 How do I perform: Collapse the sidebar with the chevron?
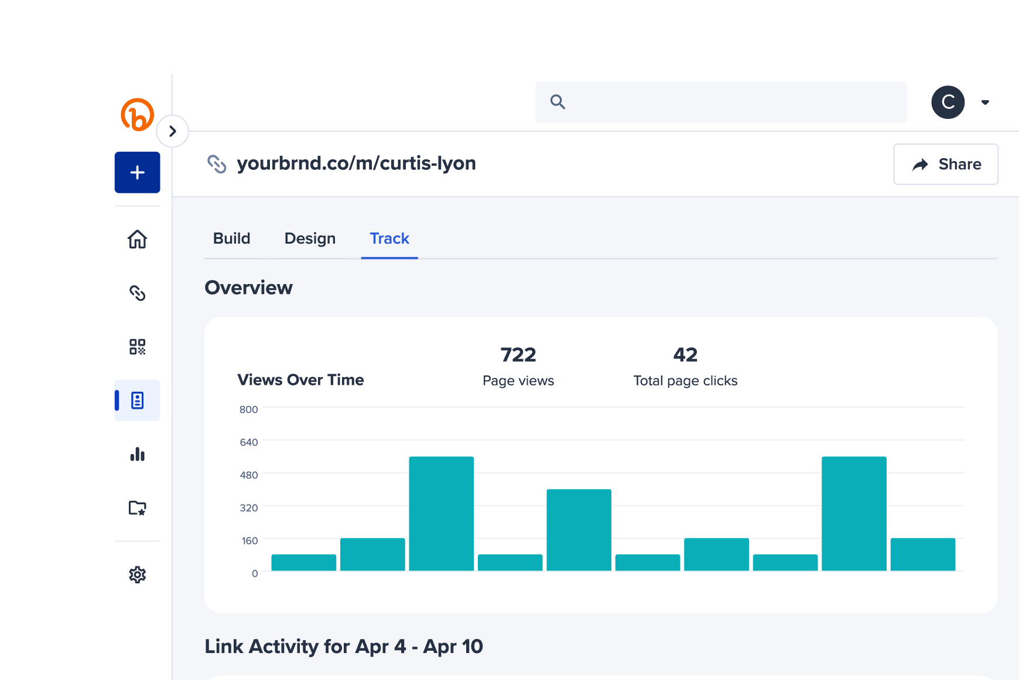pos(173,131)
